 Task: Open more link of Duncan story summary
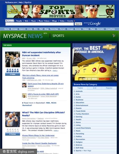(x=55, y=71)
